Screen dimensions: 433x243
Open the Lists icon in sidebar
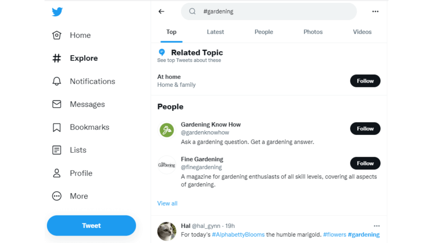(x=57, y=150)
